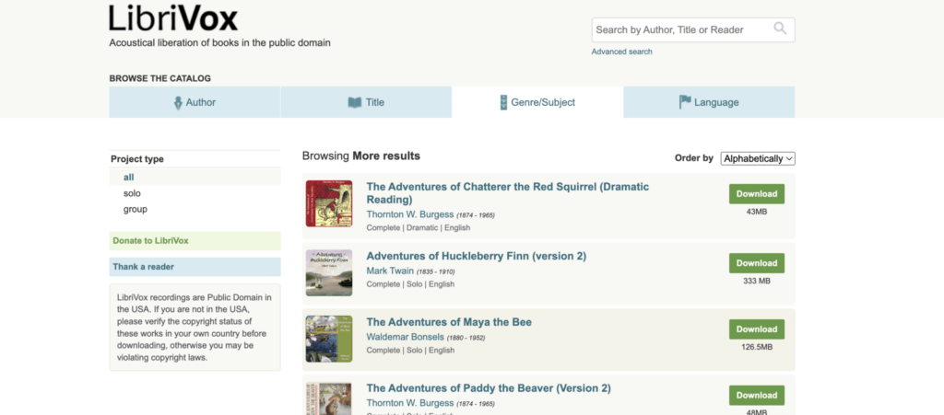Open author Thornton W. Burgess under Paddy the Beaver
The width and height of the screenshot is (944, 415).
(x=410, y=403)
